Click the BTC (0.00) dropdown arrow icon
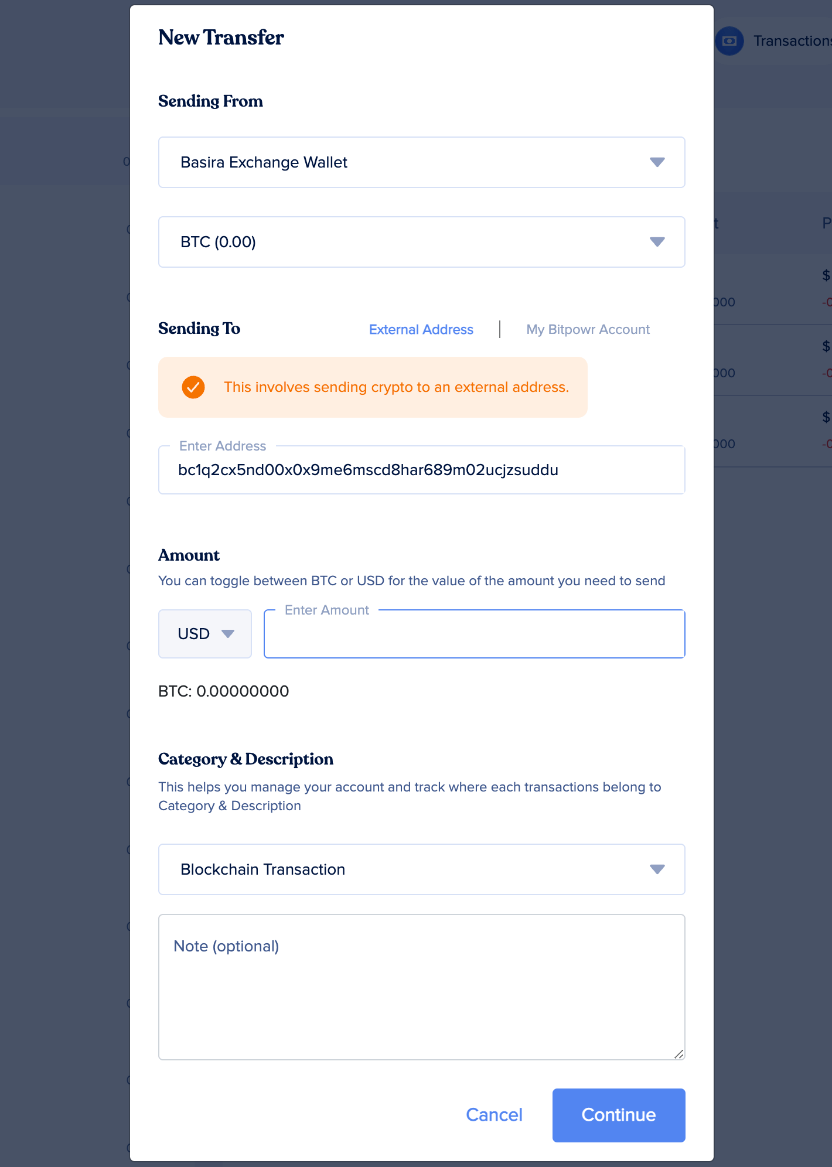The width and height of the screenshot is (832, 1167). pos(657,242)
